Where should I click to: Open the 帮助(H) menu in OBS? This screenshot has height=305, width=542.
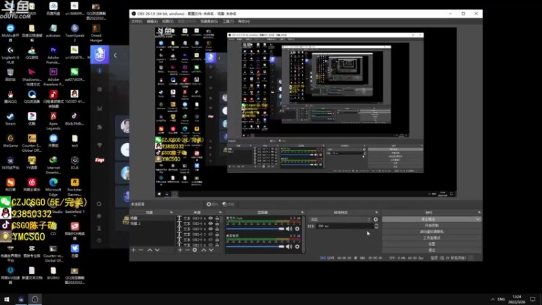click(x=244, y=22)
